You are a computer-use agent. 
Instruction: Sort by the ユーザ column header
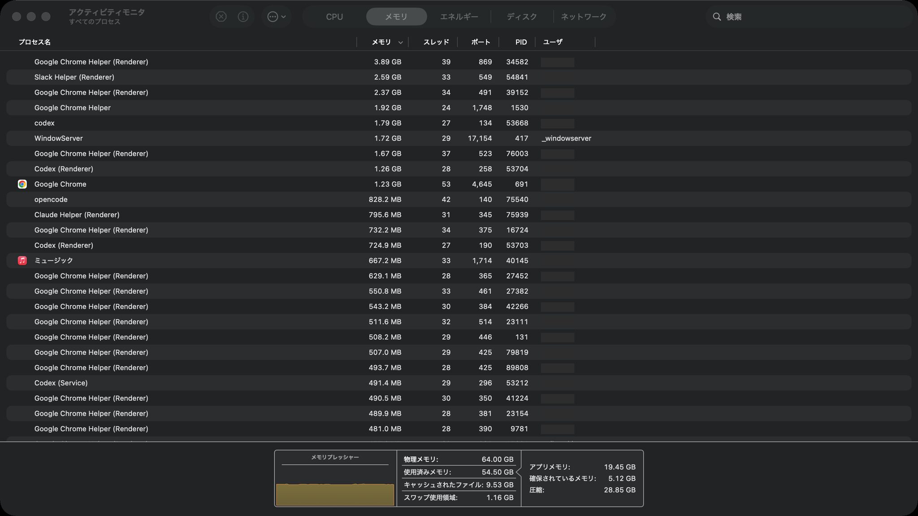click(553, 42)
